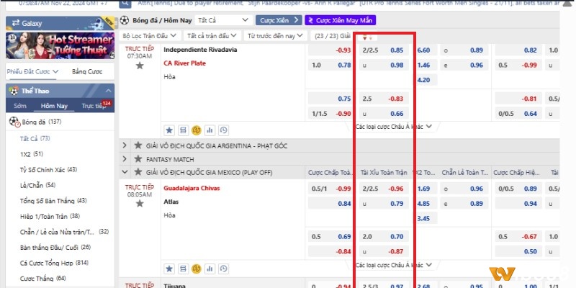This screenshot has height=288, width=576.
Task: Star the Fantasy Match league
Action: coord(138,159)
